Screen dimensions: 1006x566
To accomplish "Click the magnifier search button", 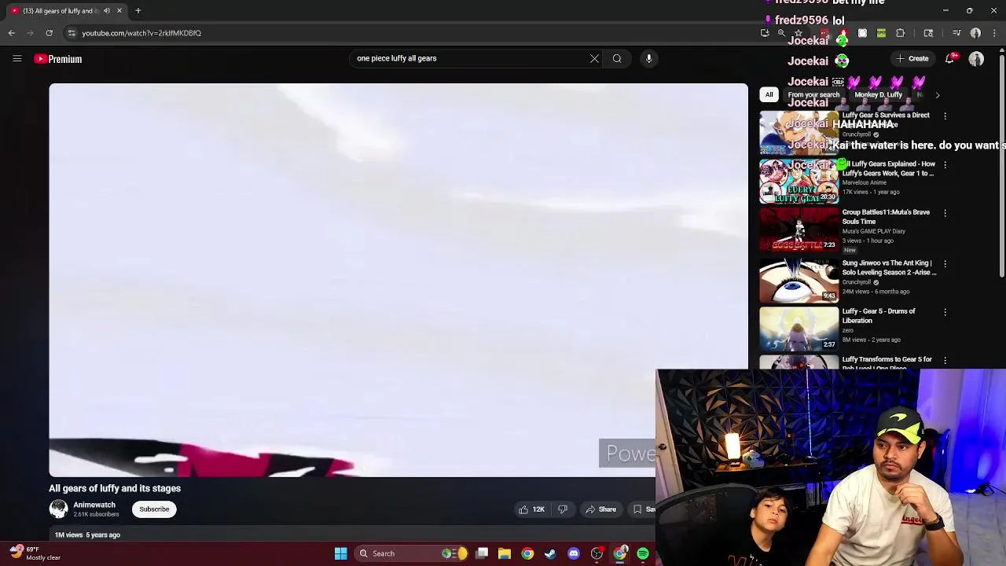I will point(617,58).
